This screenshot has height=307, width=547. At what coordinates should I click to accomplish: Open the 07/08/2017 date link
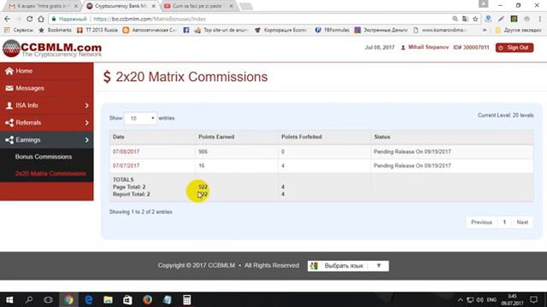click(x=126, y=152)
